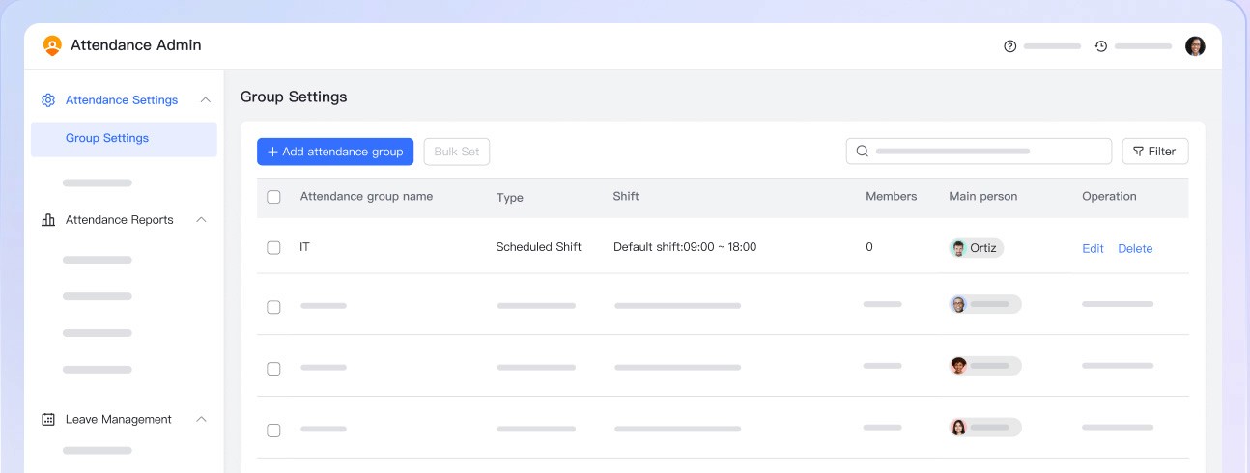Click the Scheduled Shift type cell

tap(539, 247)
